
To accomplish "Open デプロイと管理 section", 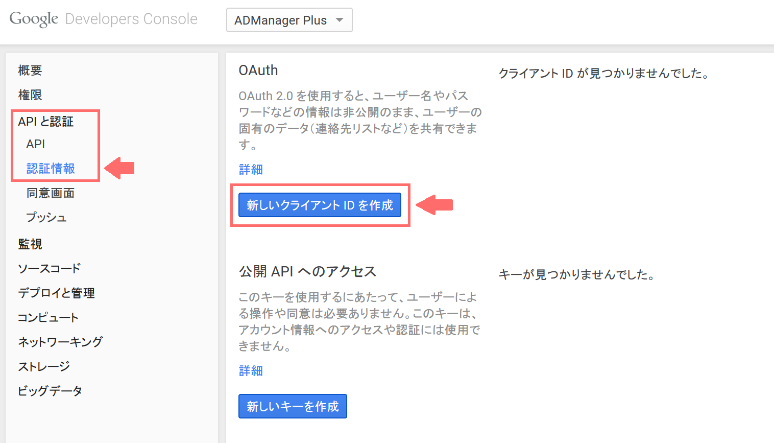I will point(56,292).
